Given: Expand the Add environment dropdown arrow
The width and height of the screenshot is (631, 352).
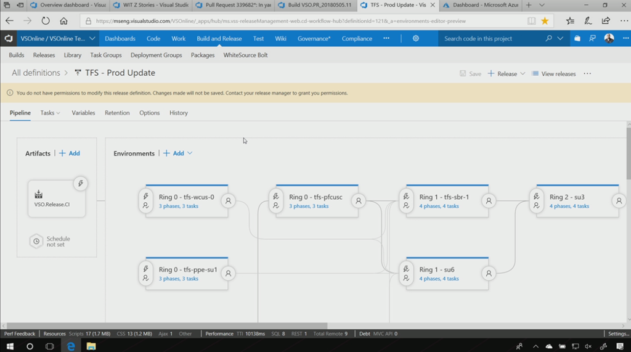Looking at the screenshot, I should pyautogui.click(x=190, y=153).
